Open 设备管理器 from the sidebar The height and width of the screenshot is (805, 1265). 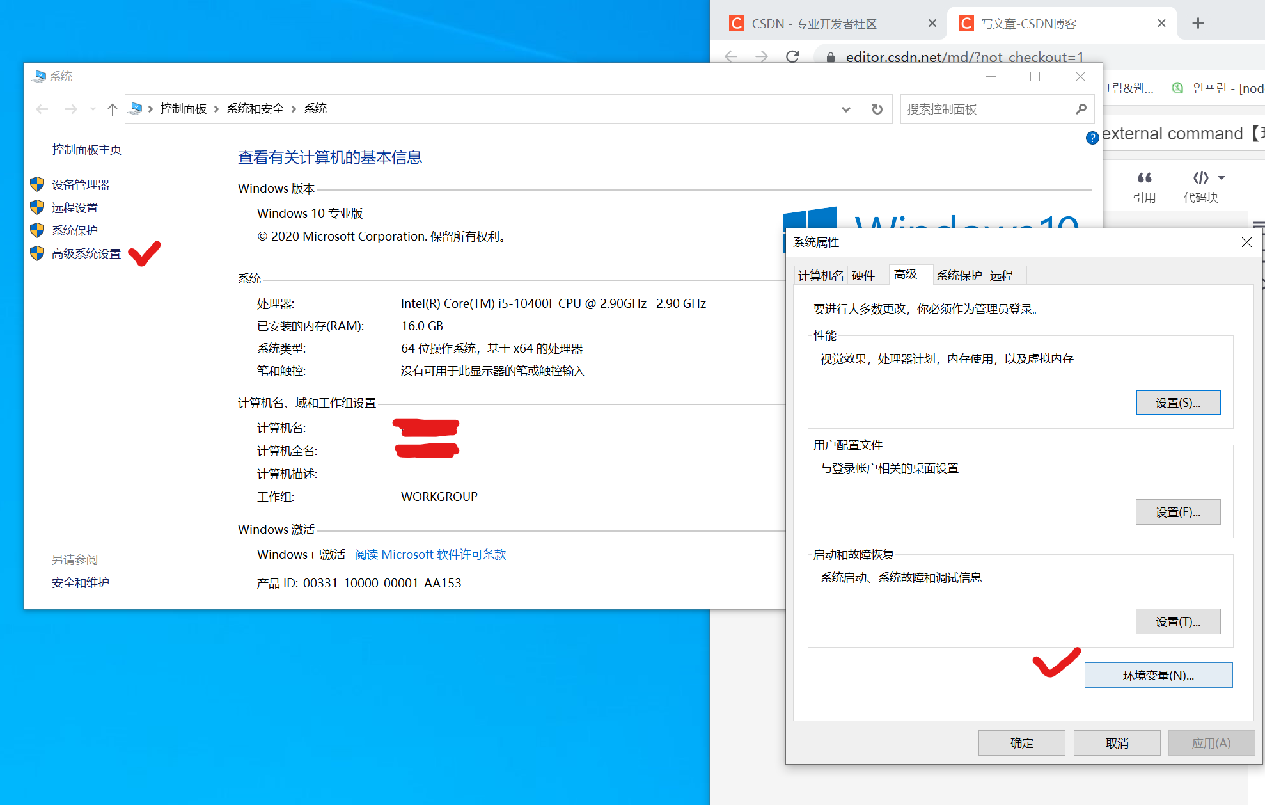(x=81, y=184)
